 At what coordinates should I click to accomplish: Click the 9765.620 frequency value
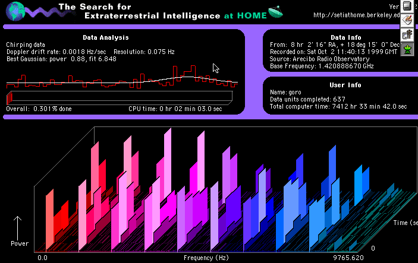coord(348,259)
